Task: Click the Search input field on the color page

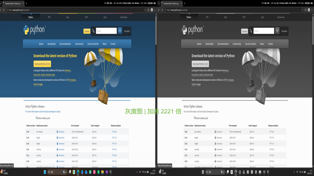Action: [106, 31]
